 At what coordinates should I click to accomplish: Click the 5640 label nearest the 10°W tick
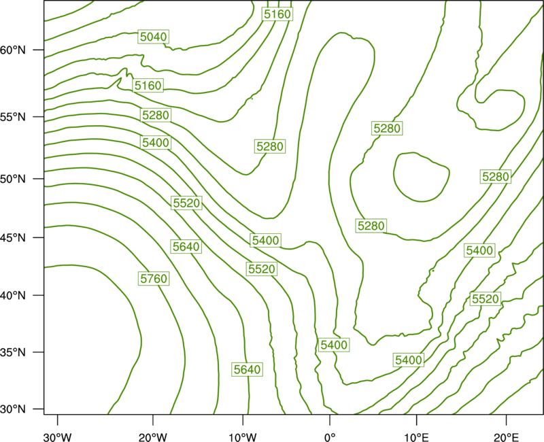[x=247, y=369]
